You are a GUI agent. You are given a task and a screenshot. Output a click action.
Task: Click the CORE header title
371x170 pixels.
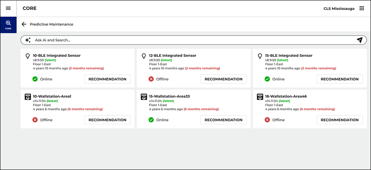coord(30,9)
